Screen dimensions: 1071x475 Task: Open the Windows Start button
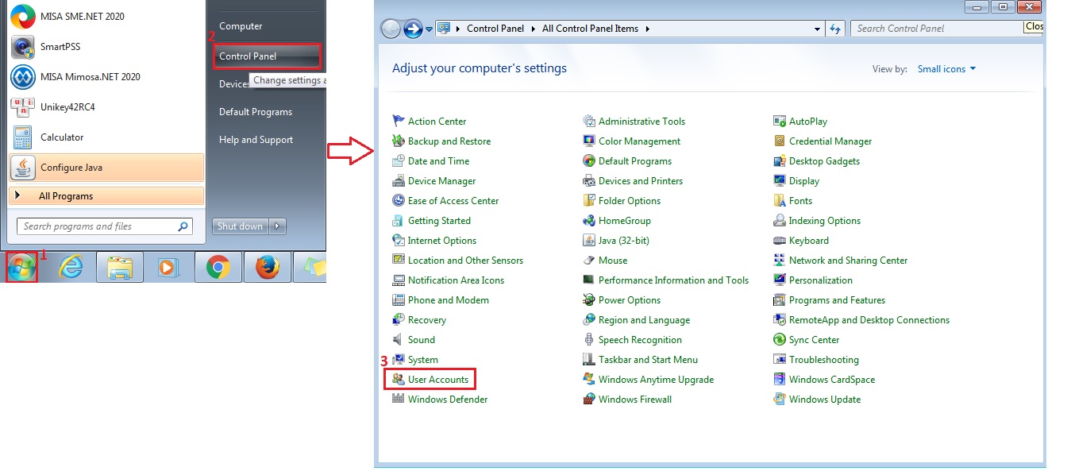[21, 268]
